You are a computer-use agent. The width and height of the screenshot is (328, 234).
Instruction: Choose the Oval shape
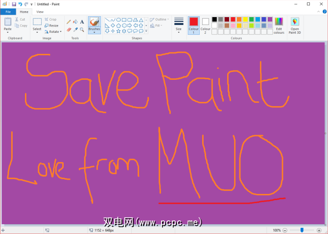118,20
